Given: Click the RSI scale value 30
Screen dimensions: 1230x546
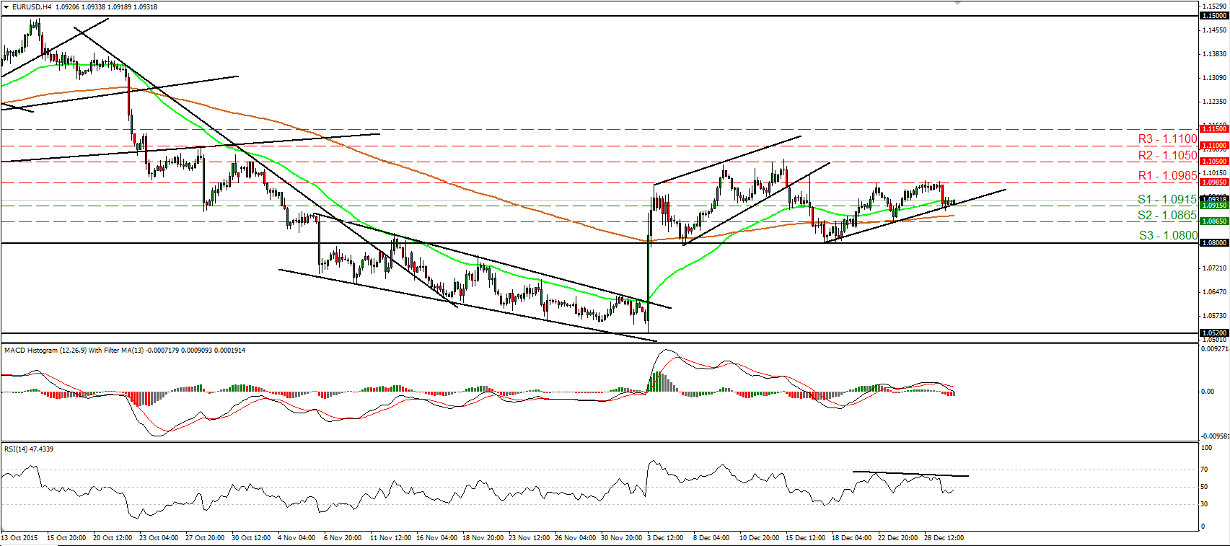Looking at the screenshot, I should pyautogui.click(x=1204, y=504).
